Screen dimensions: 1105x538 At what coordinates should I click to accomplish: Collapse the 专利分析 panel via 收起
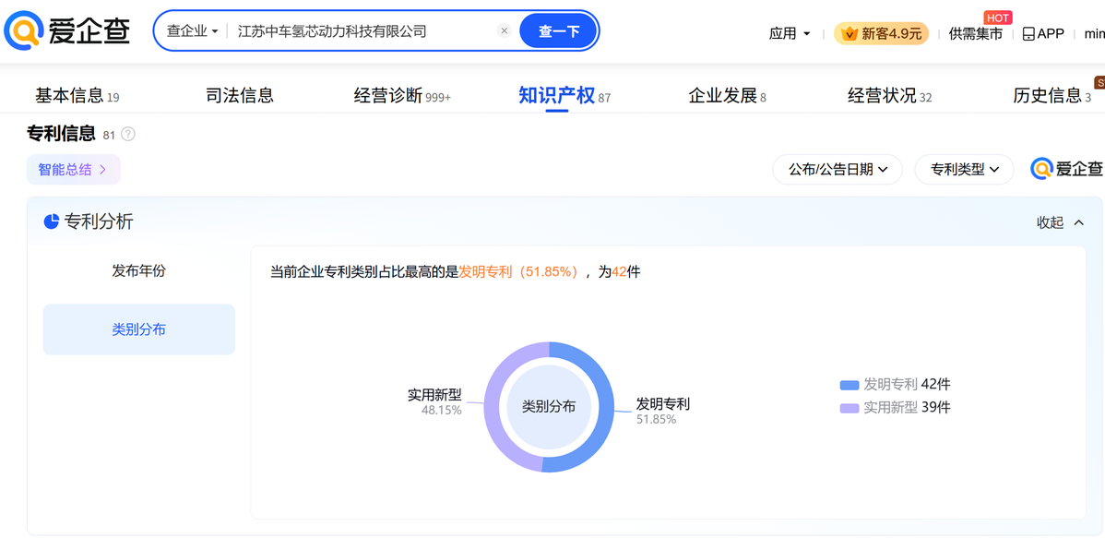pos(1060,222)
